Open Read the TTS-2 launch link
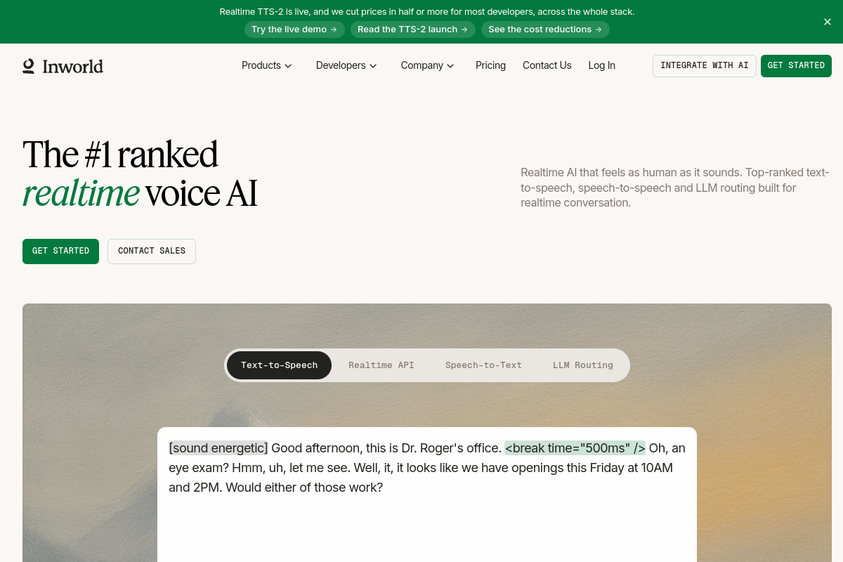 pyautogui.click(x=413, y=30)
